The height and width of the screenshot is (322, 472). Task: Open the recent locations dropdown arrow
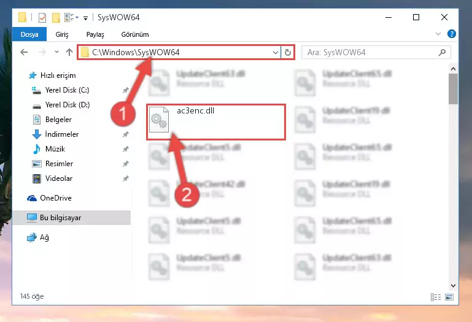point(56,52)
